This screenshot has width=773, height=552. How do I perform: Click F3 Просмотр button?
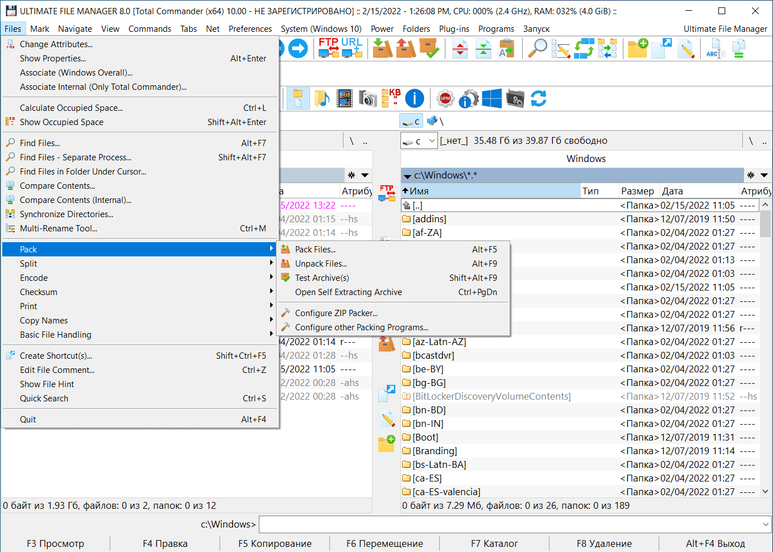click(55, 543)
